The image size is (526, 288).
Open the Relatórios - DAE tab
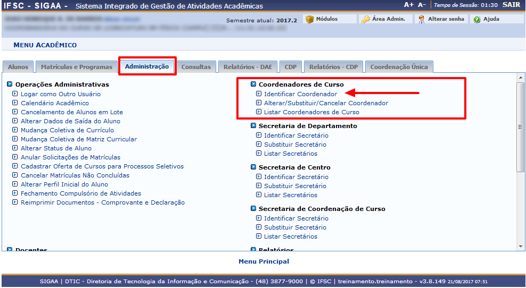tap(248, 67)
